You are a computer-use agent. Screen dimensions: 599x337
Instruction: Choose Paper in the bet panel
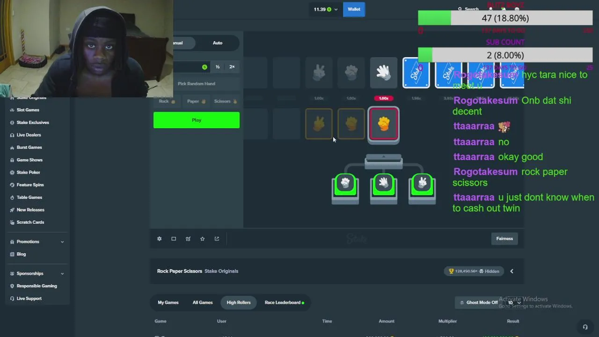[x=196, y=101]
